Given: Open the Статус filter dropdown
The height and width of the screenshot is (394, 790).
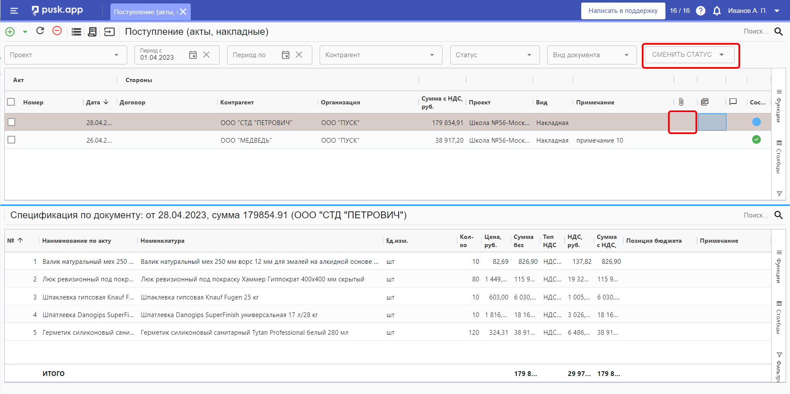Looking at the screenshot, I should [x=495, y=55].
